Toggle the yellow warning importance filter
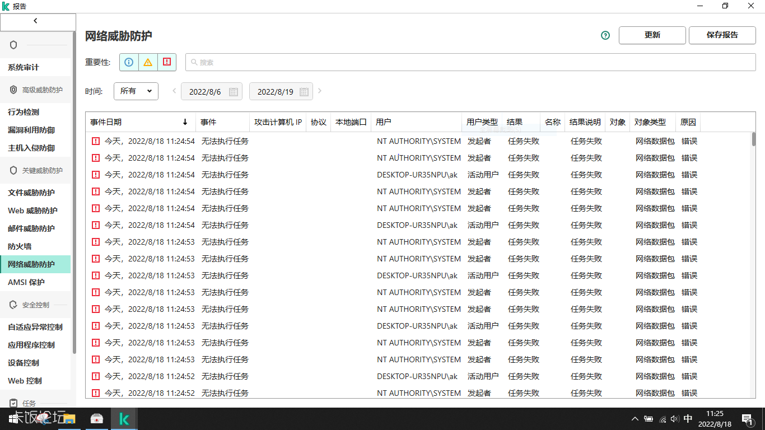Image resolution: width=765 pixels, height=430 pixels. (x=148, y=62)
